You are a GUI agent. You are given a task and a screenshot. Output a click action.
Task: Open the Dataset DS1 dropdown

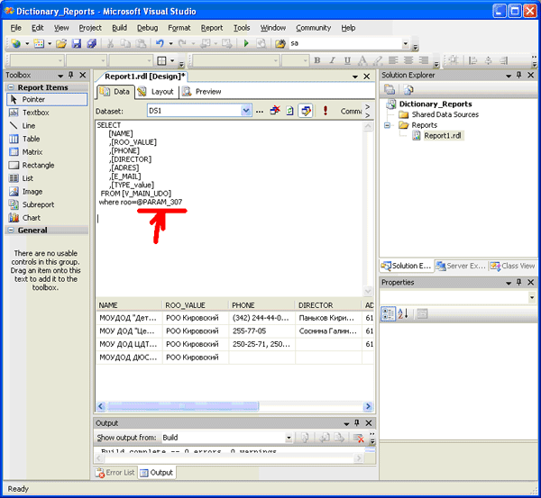tap(245, 111)
